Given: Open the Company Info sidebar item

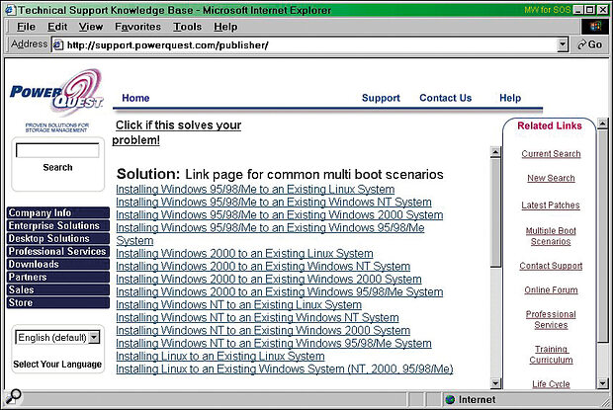Looking at the screenshot, I should (x=58, y=212).
